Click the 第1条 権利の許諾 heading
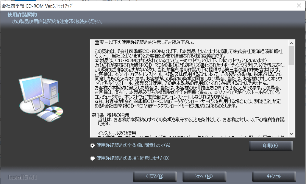The height and width of the screenshot is (184, 306). pos(110,114)
